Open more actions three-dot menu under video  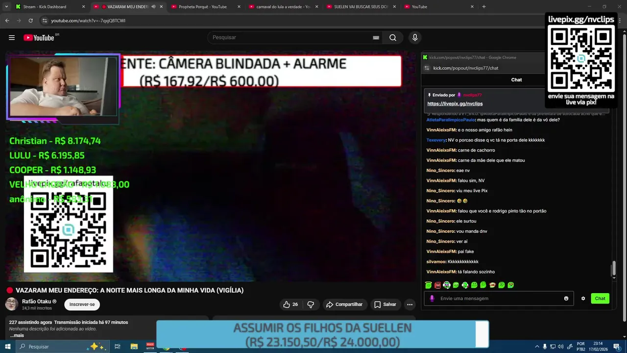410,304
